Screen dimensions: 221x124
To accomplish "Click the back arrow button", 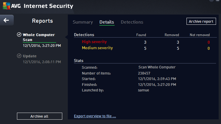I will (x=6, y=20).
